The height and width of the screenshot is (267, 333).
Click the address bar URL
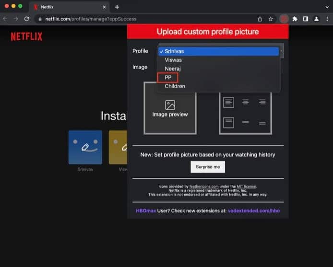pyautogui.click(x=91, y=19)
